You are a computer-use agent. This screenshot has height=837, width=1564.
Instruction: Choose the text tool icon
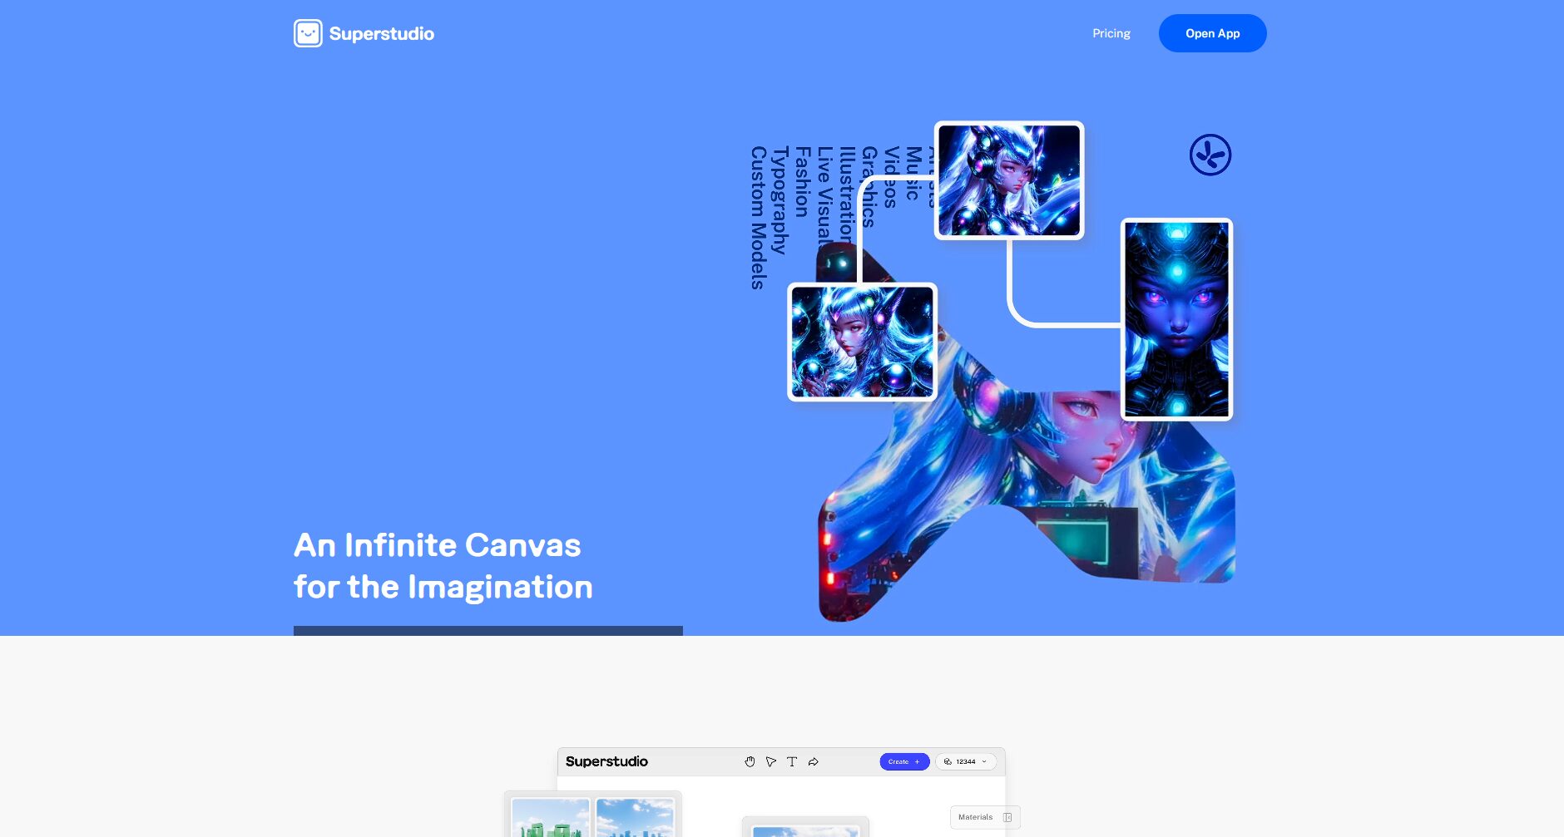792,761
